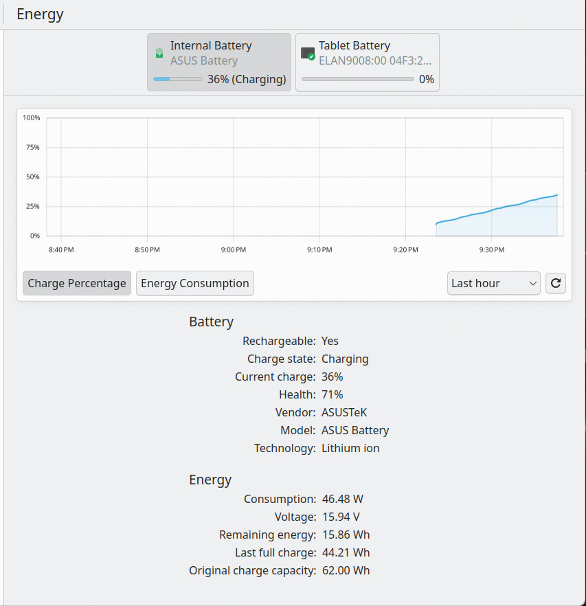This screenshot has height=606, width=586.
Task: Click the refresh graph icon button
Action: point(556,283)
